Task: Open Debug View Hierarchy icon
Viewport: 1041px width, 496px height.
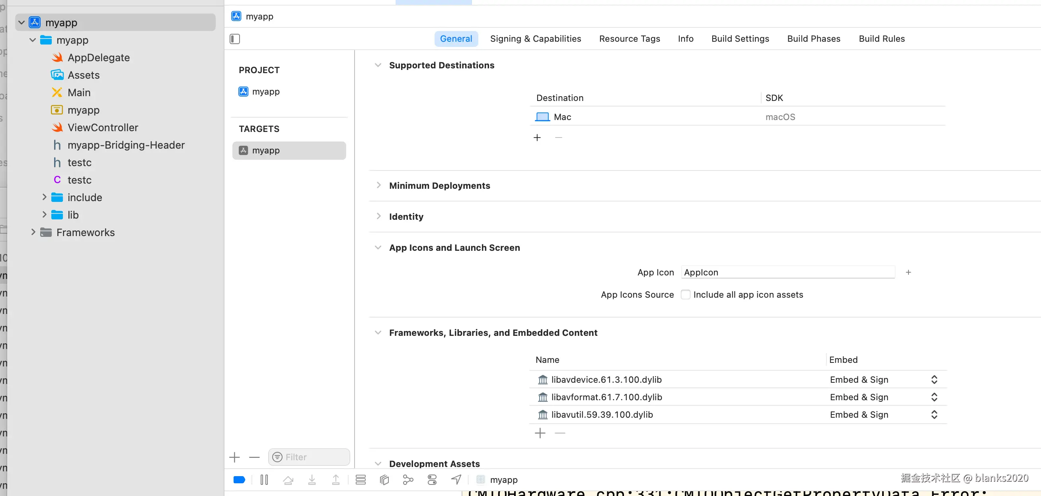Action: [x=384, y=479]
